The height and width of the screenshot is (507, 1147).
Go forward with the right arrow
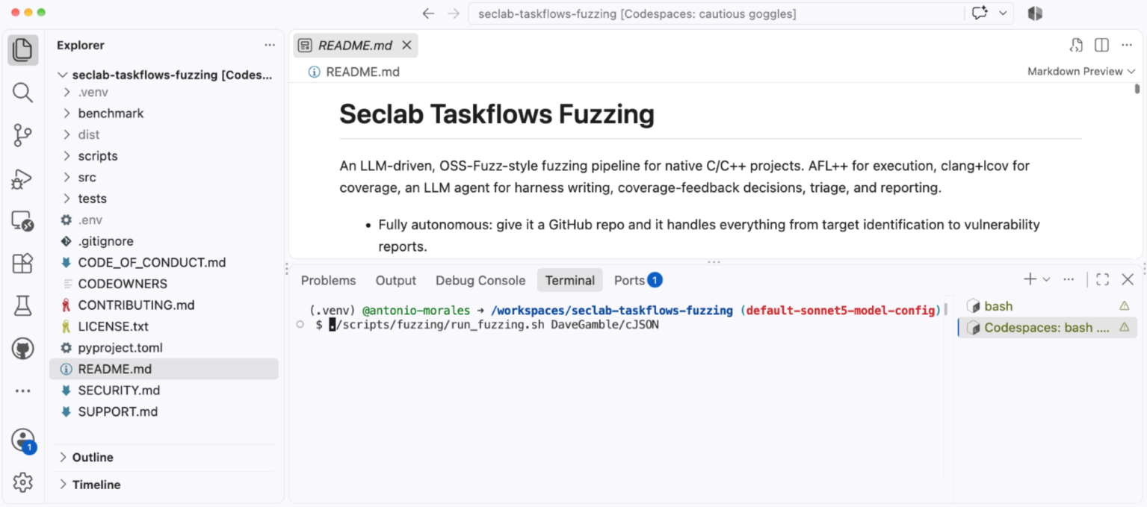[x=453, y=13]
